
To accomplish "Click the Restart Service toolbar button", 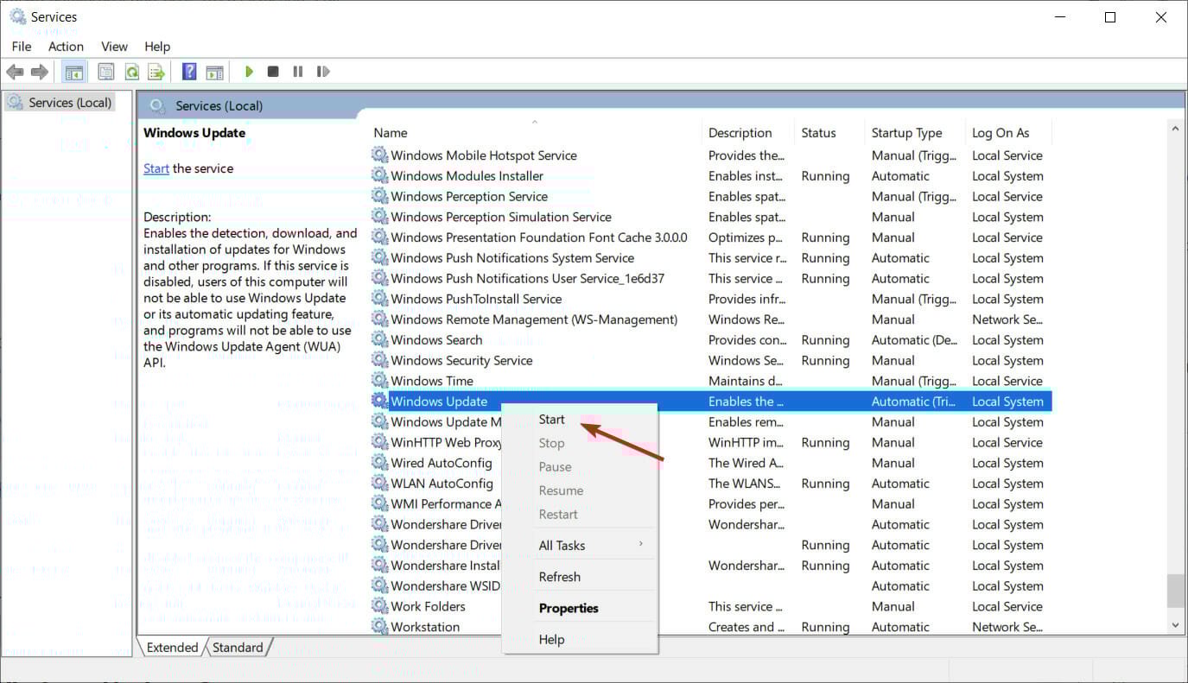I will click(323, 72).
